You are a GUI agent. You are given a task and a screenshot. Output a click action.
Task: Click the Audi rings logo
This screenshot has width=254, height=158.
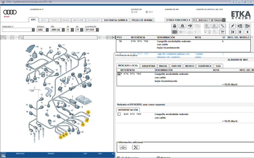(10, 12)
